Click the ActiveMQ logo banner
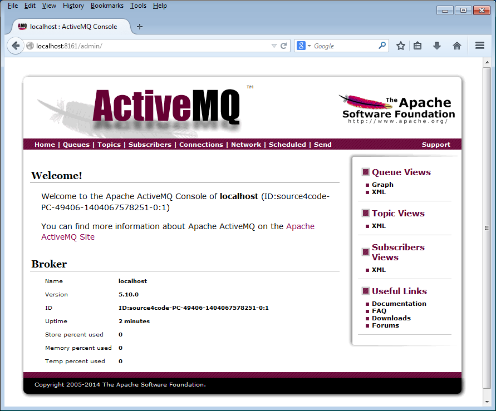This screenshot has width=496, height=411. pyautogui.click(x=145, y=110)
